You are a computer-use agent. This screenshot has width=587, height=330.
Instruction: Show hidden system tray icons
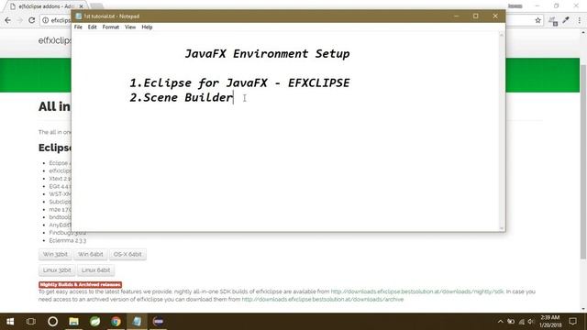pos(500,322)
